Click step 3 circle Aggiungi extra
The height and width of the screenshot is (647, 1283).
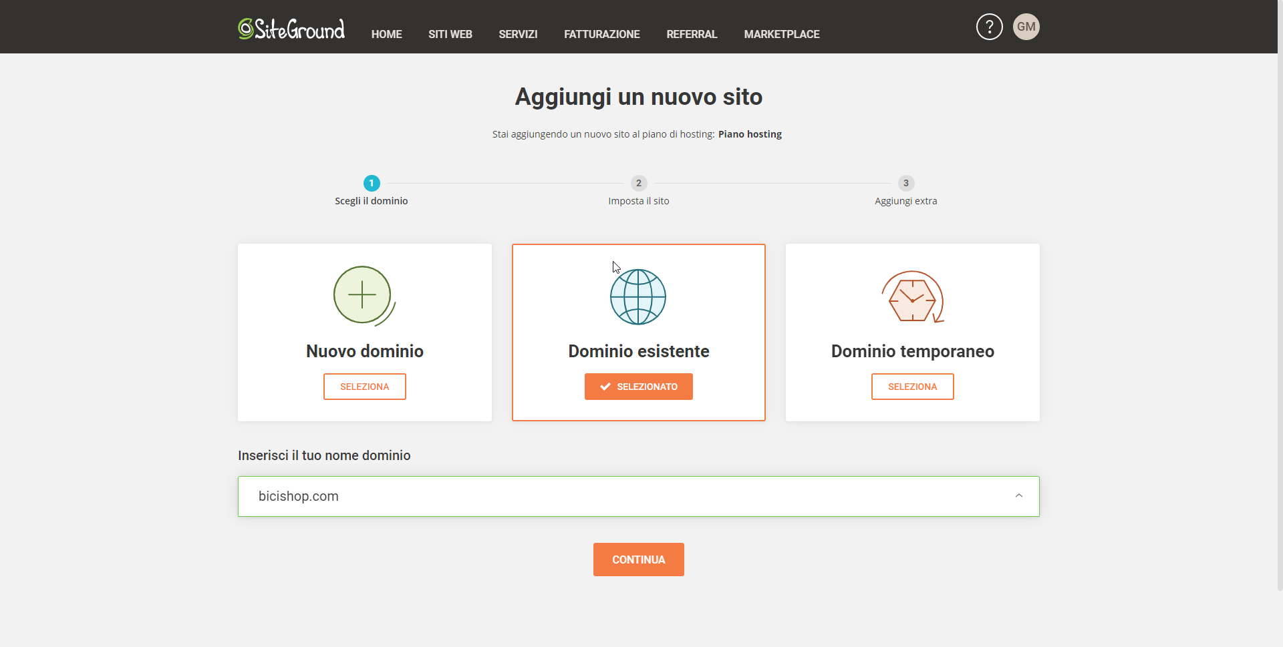pos(906,183)
